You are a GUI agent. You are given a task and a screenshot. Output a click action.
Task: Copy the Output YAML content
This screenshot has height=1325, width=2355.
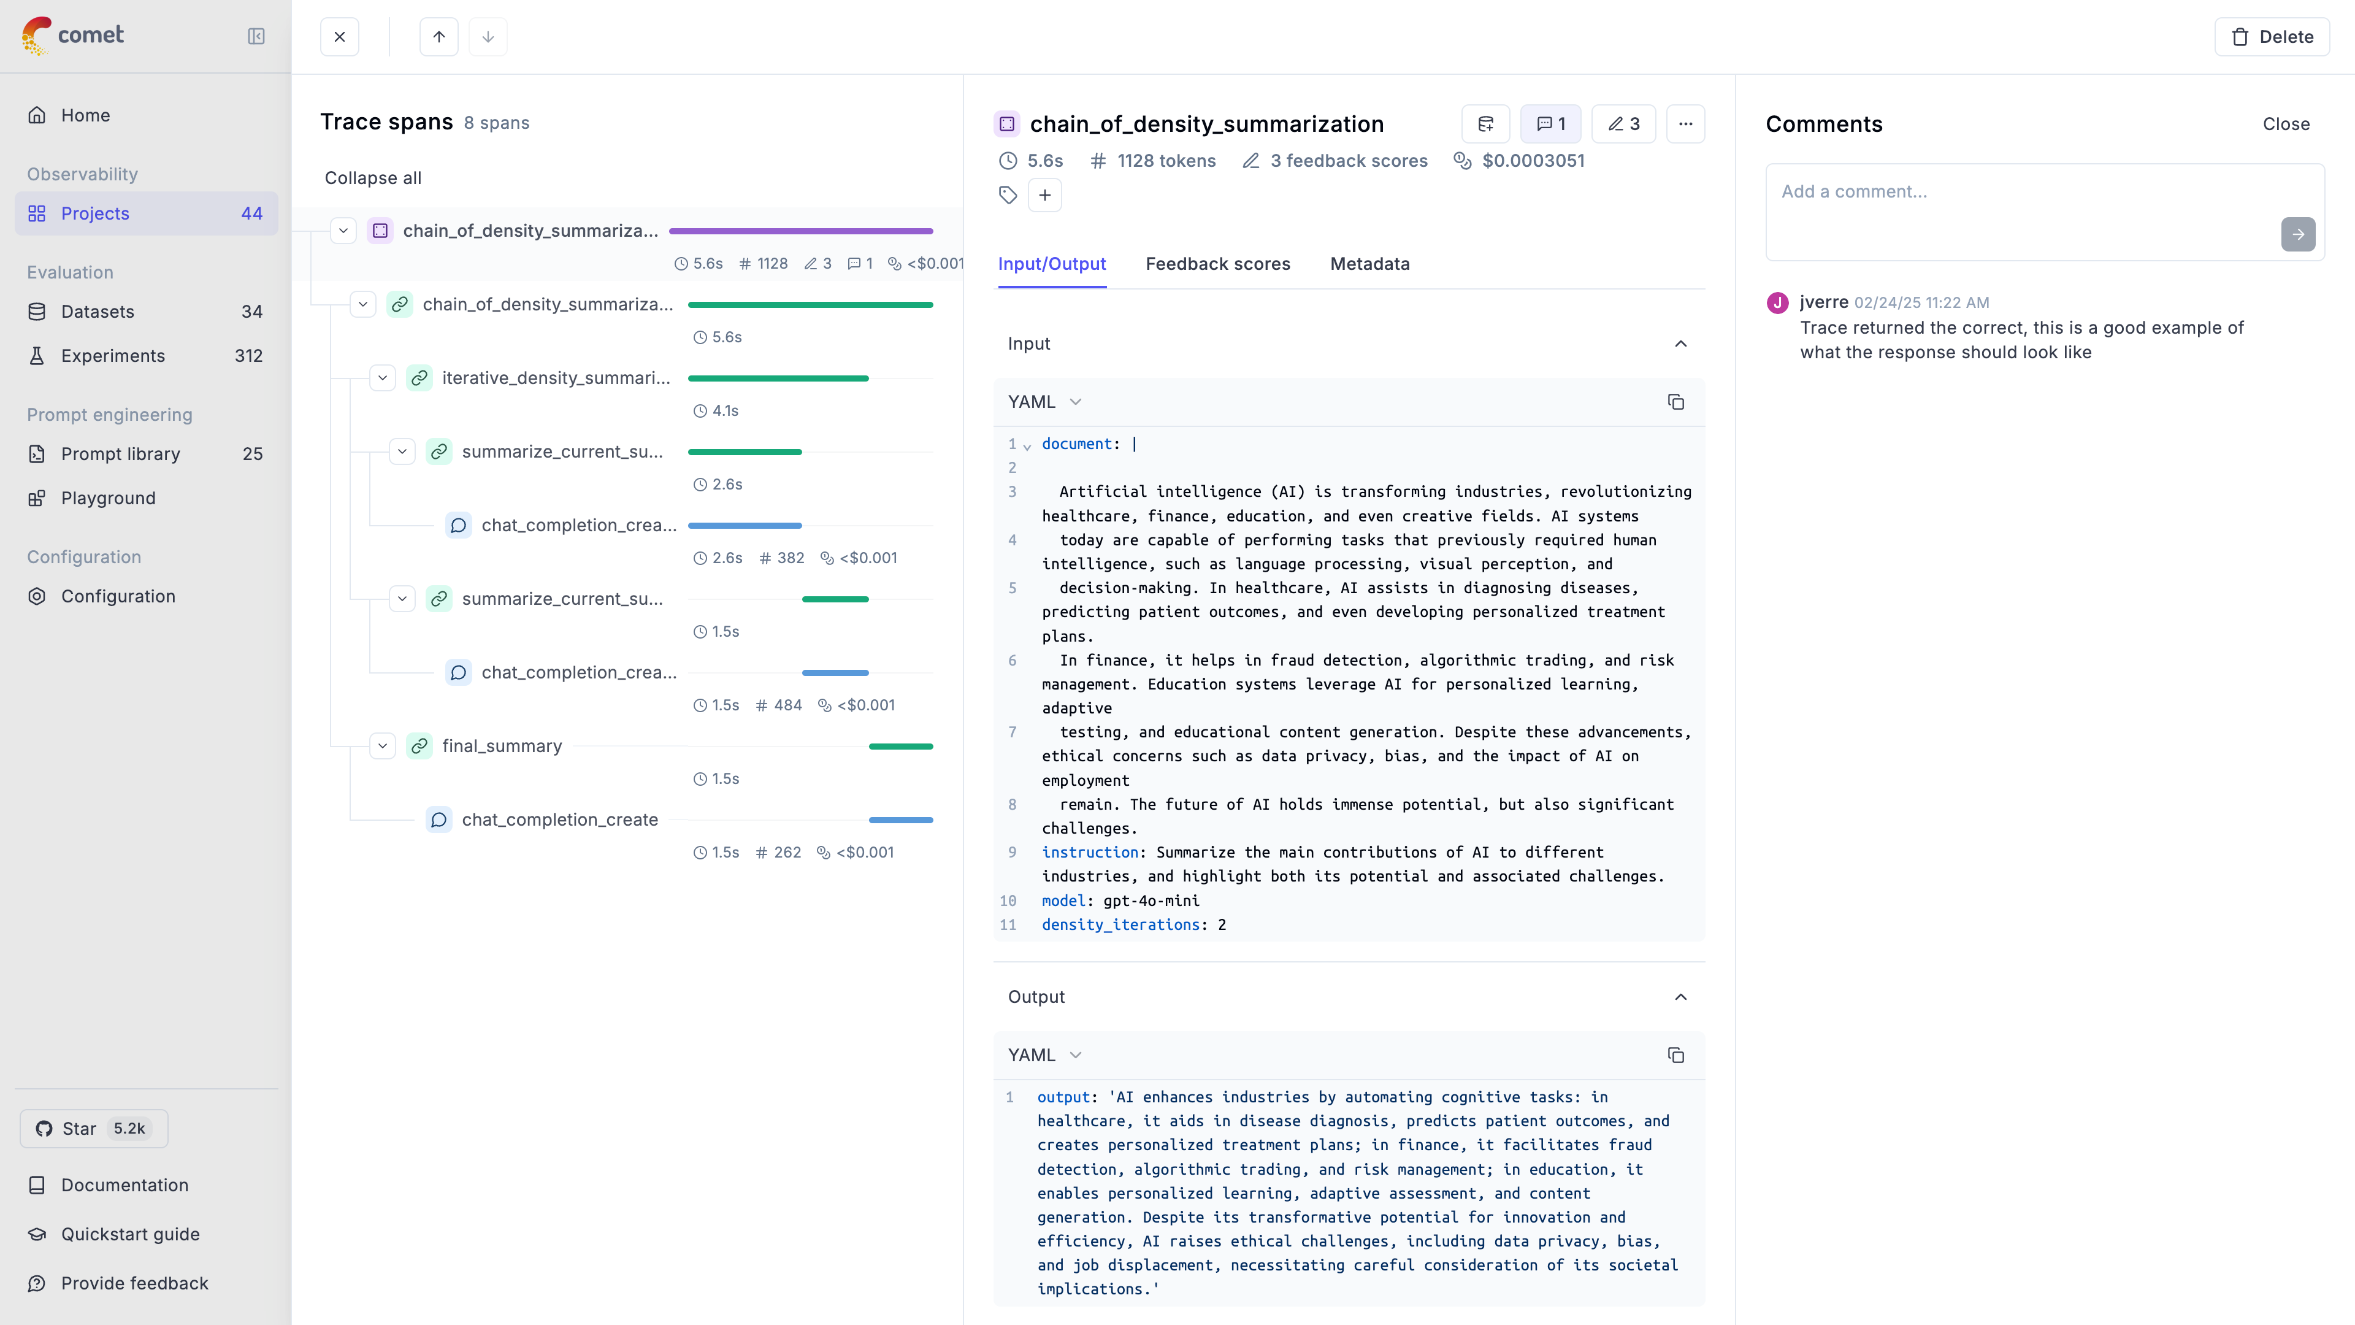[x=1675, y=1055]
